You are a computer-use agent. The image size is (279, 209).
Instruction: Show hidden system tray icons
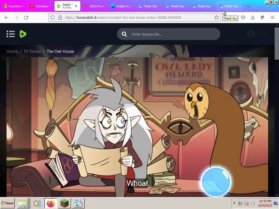pos(234,203)
